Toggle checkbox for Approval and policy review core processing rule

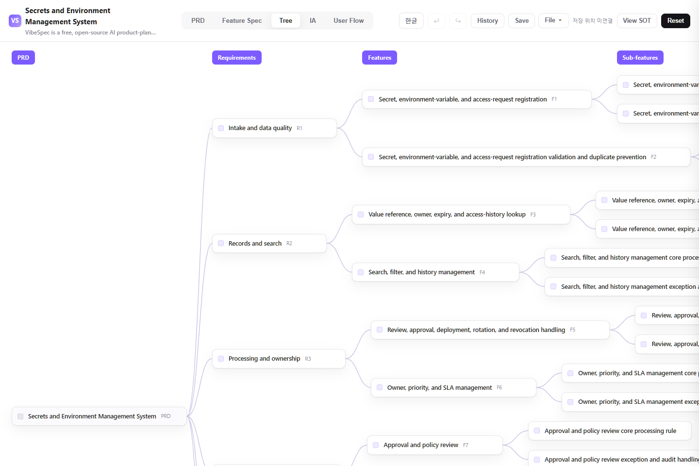coord(537,431)
